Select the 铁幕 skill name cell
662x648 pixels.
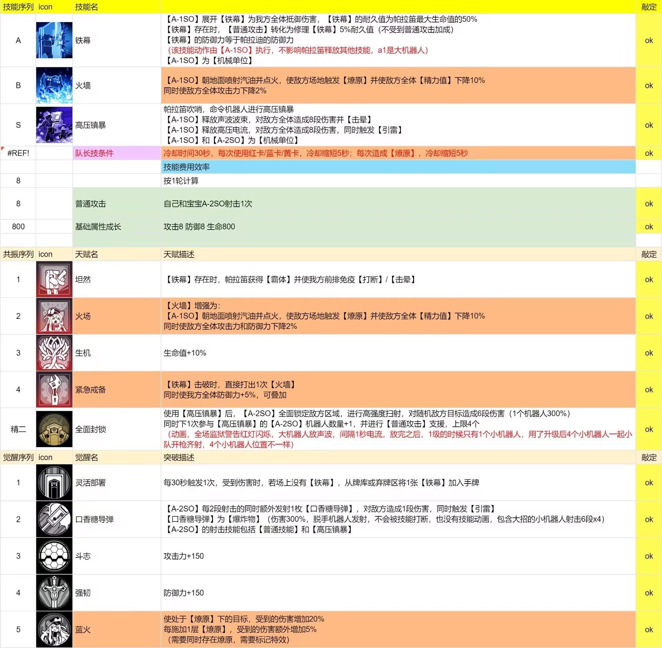(117, 40)
